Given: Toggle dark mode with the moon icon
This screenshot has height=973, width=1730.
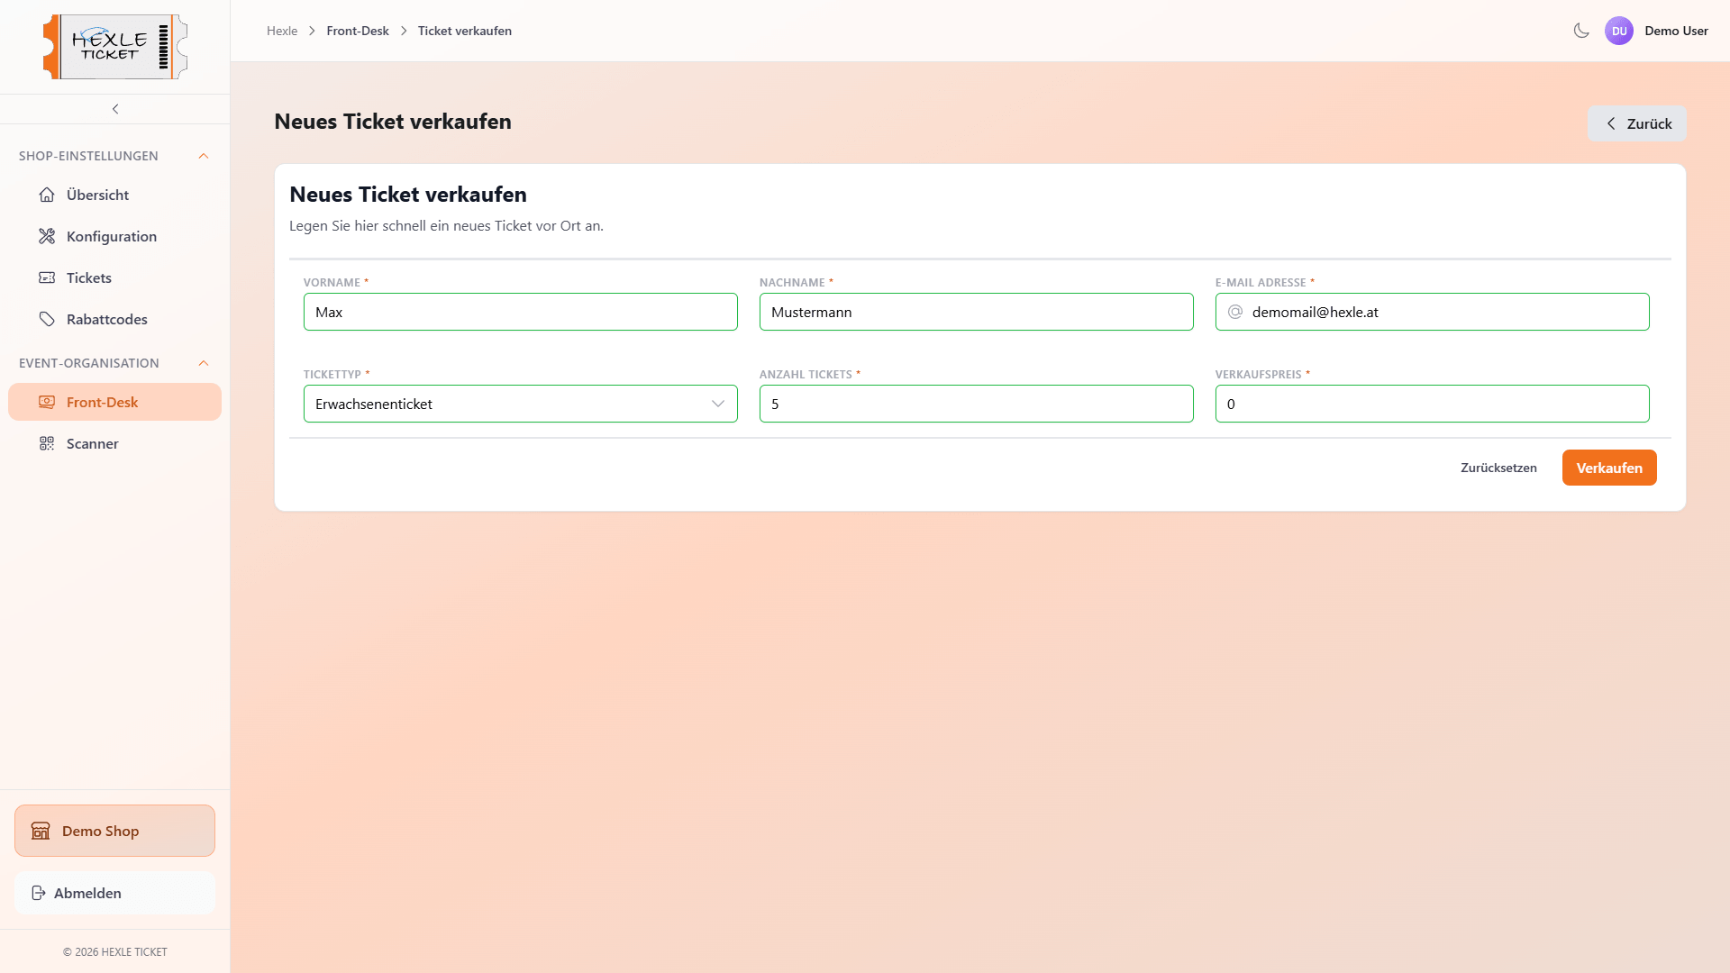Looking at the screenshot, I should point(1581,30).
